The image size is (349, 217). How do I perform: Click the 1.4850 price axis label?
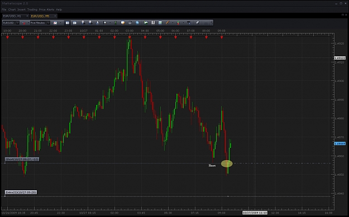coord(339,175)
